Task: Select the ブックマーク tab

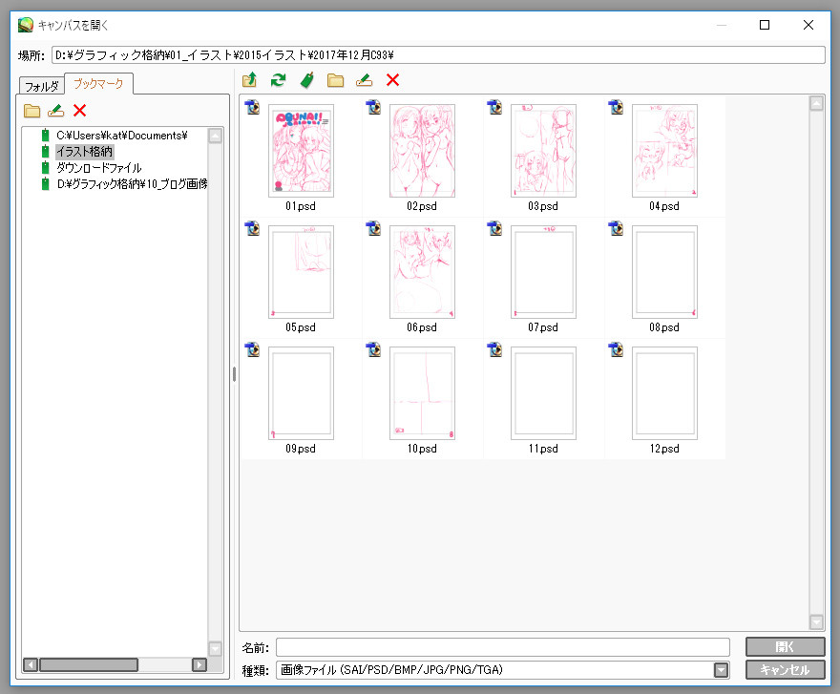Action: (98, 84)
